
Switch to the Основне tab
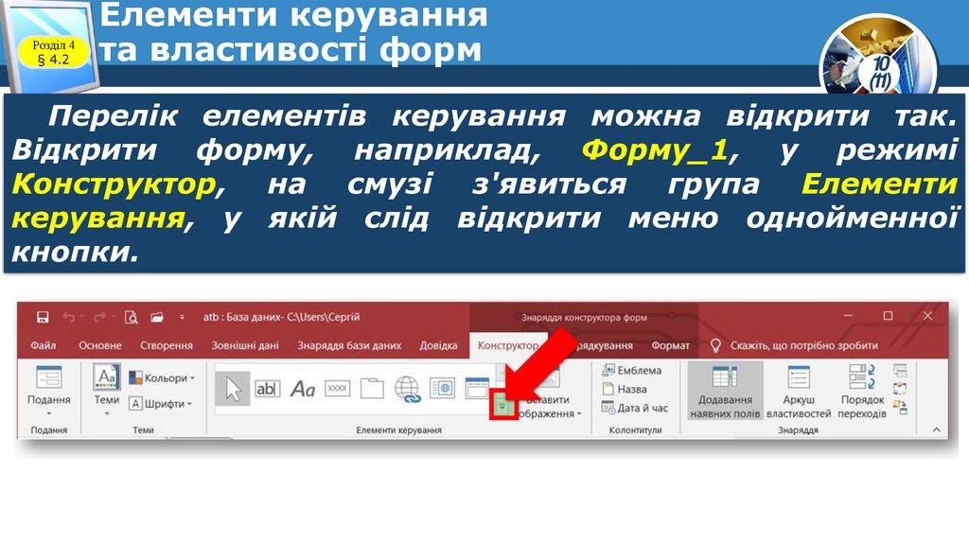point(100,345)
